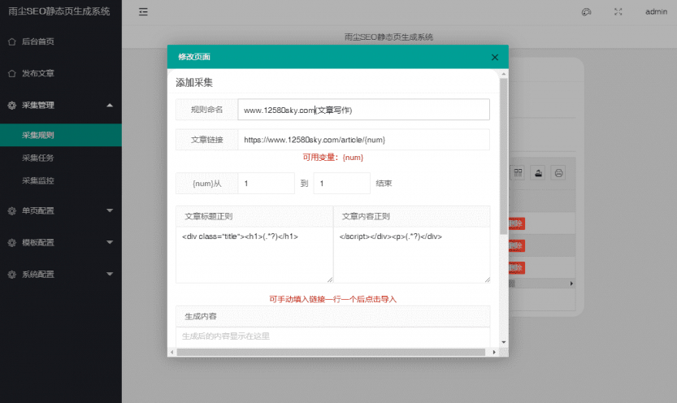Open the theme palette icon in header
677x403 pixels.
coord(586,12)
